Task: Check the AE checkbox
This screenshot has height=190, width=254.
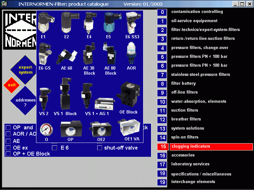Action: (8, 141)
